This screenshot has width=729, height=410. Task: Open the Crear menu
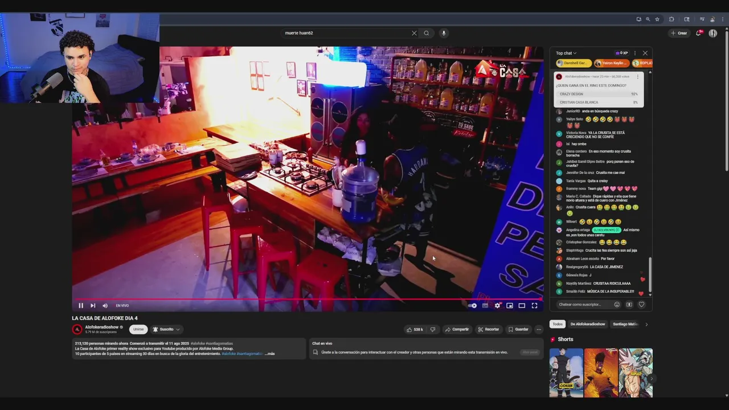click(679, 33)
